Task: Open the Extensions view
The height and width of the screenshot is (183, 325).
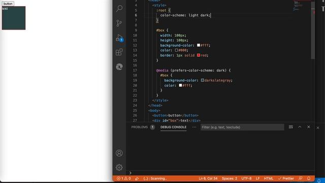Action: [x=119, y=52]
